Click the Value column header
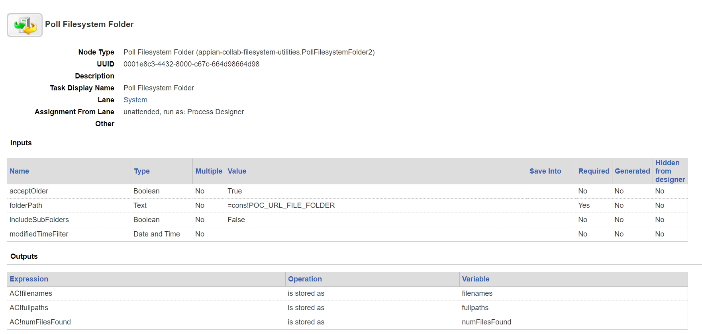The width and height of the screenshot is (702, 334). click(x=237, y=171)
